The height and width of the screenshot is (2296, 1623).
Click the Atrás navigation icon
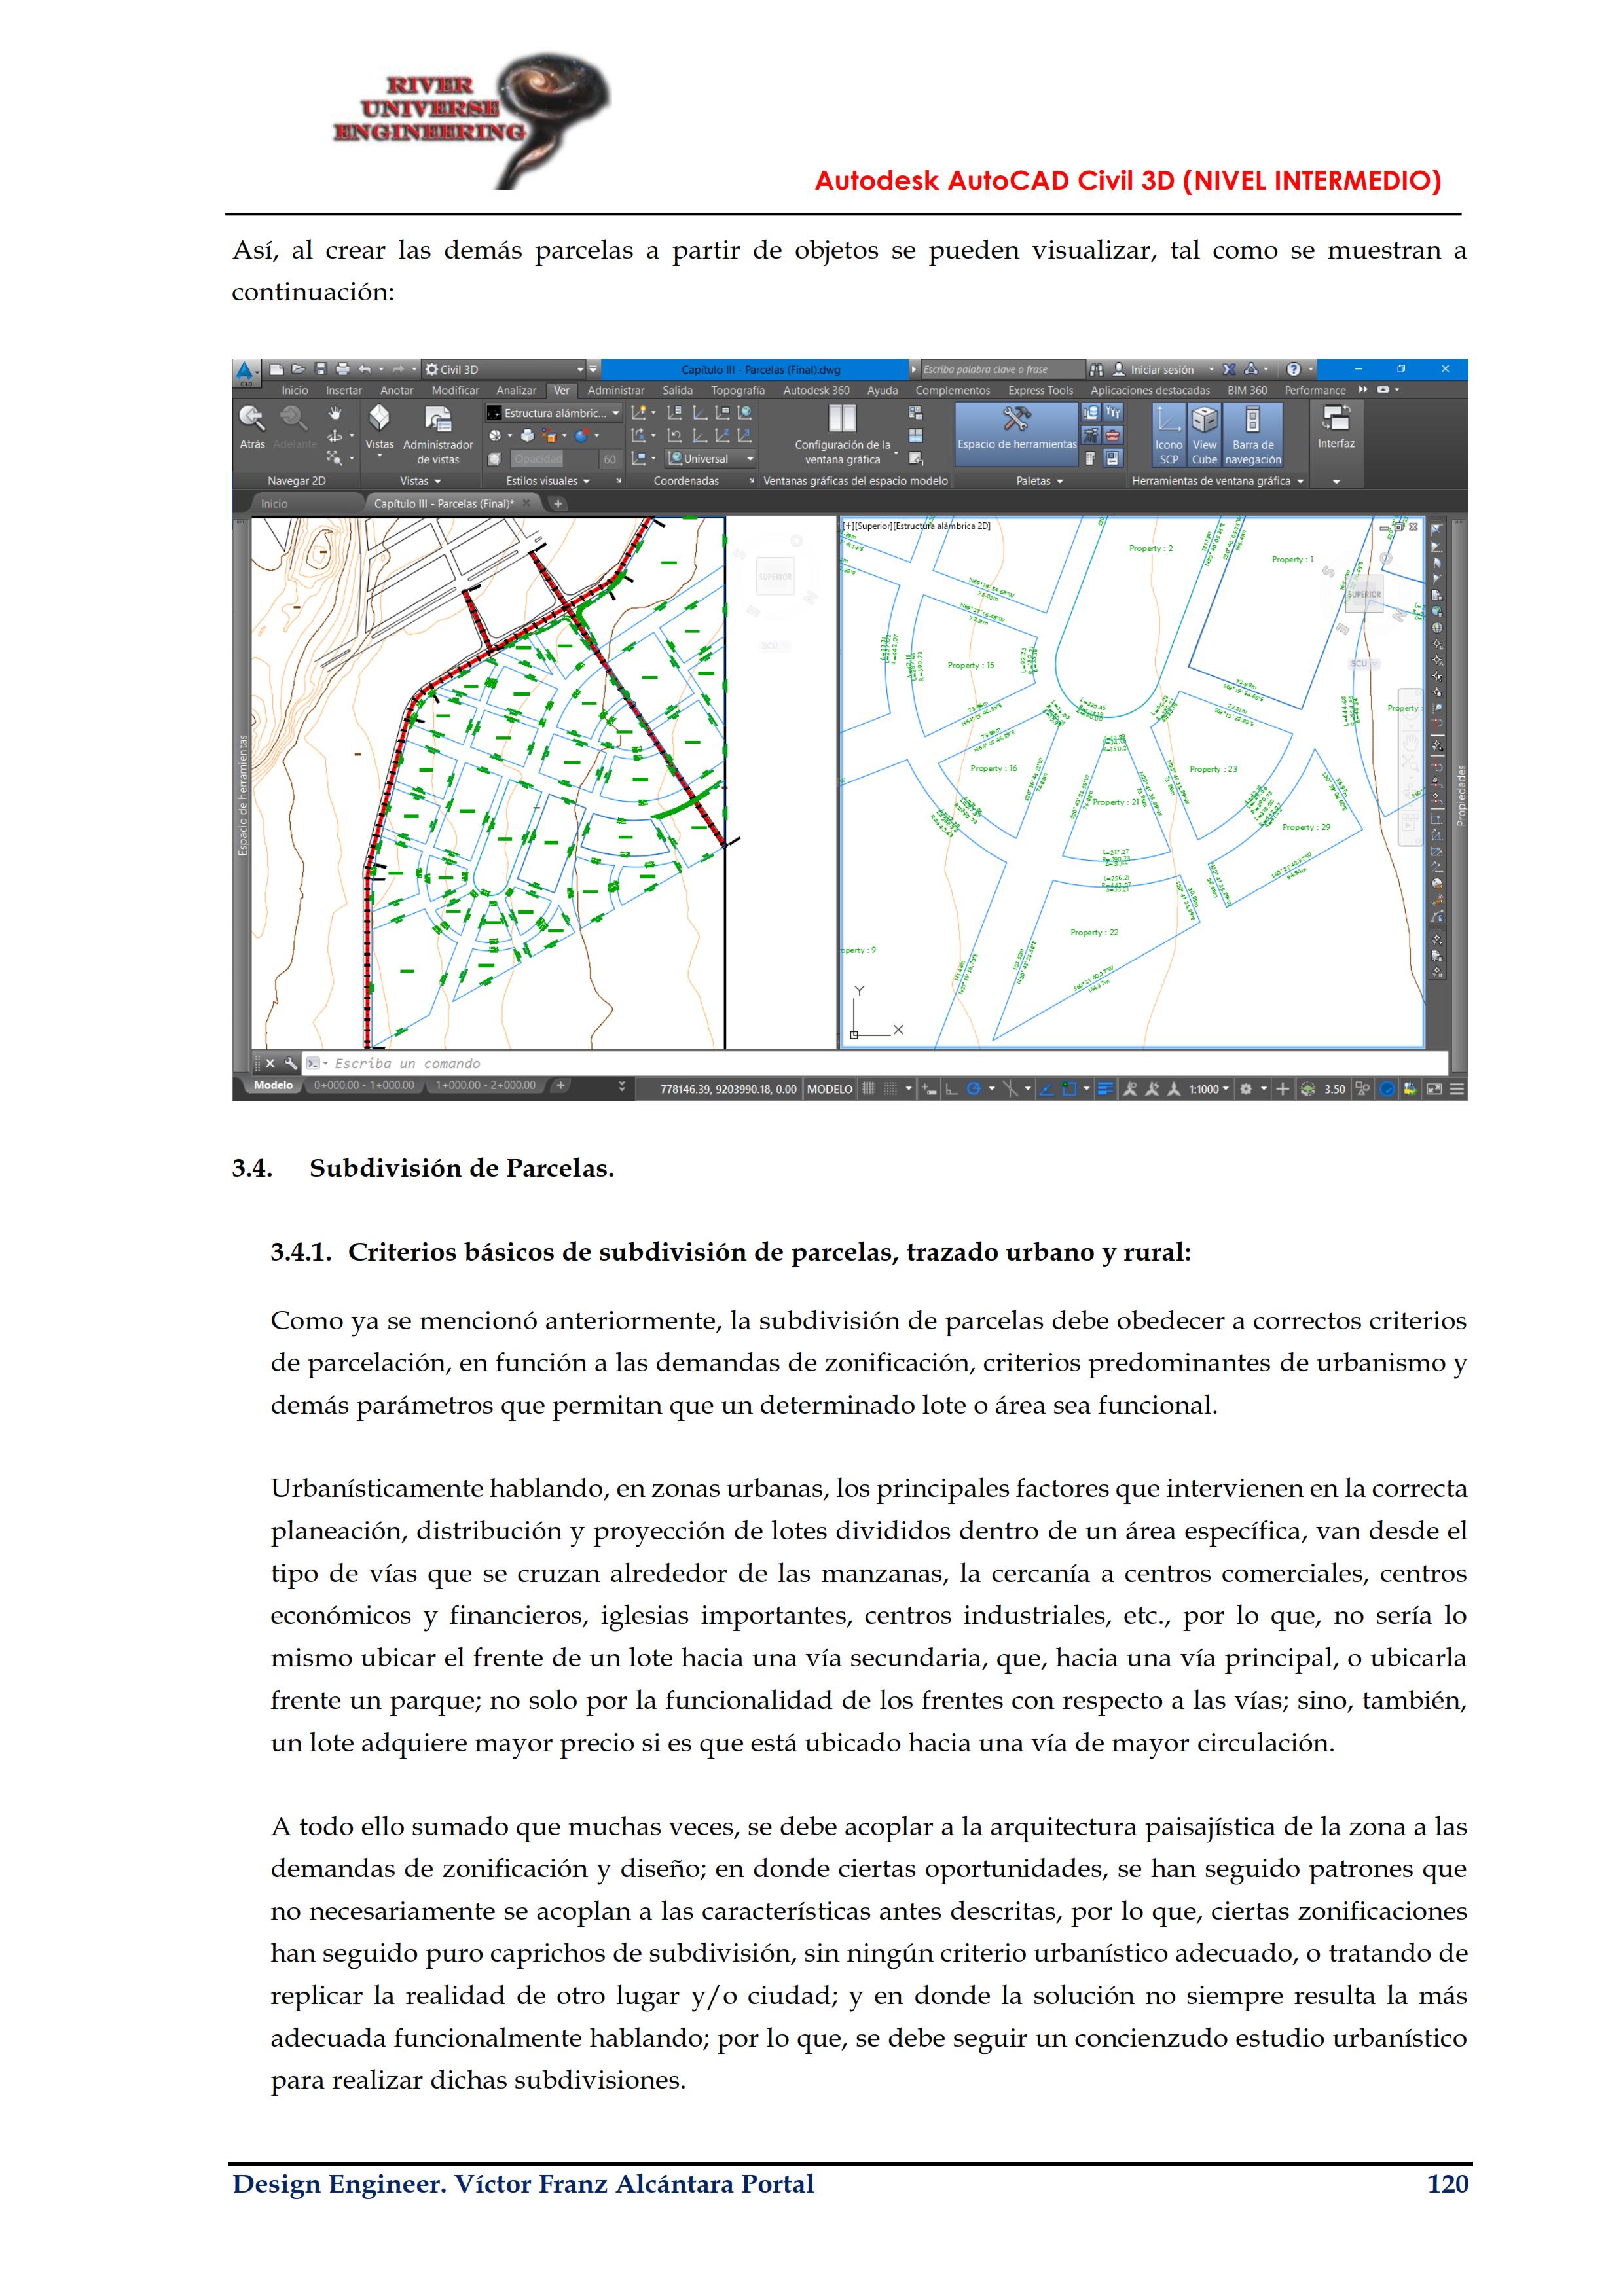coord(251,419)
